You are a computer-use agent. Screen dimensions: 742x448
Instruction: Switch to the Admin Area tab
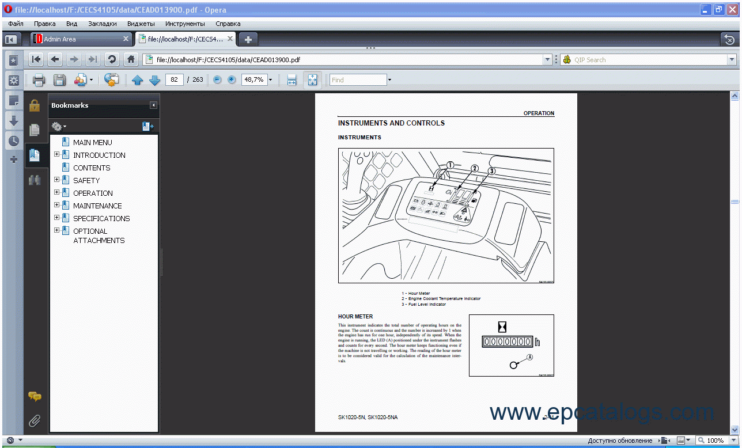pyautogui.click(x=81, y=39)
